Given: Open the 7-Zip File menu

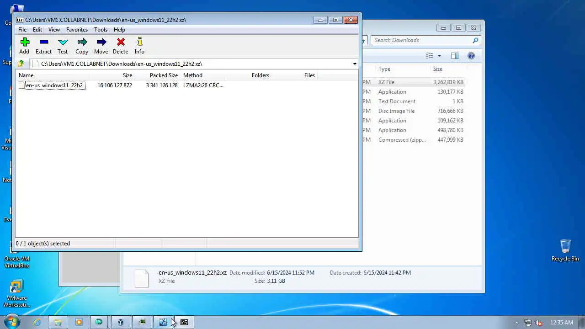Looking at the screenshot, I should tap(22, 30).
